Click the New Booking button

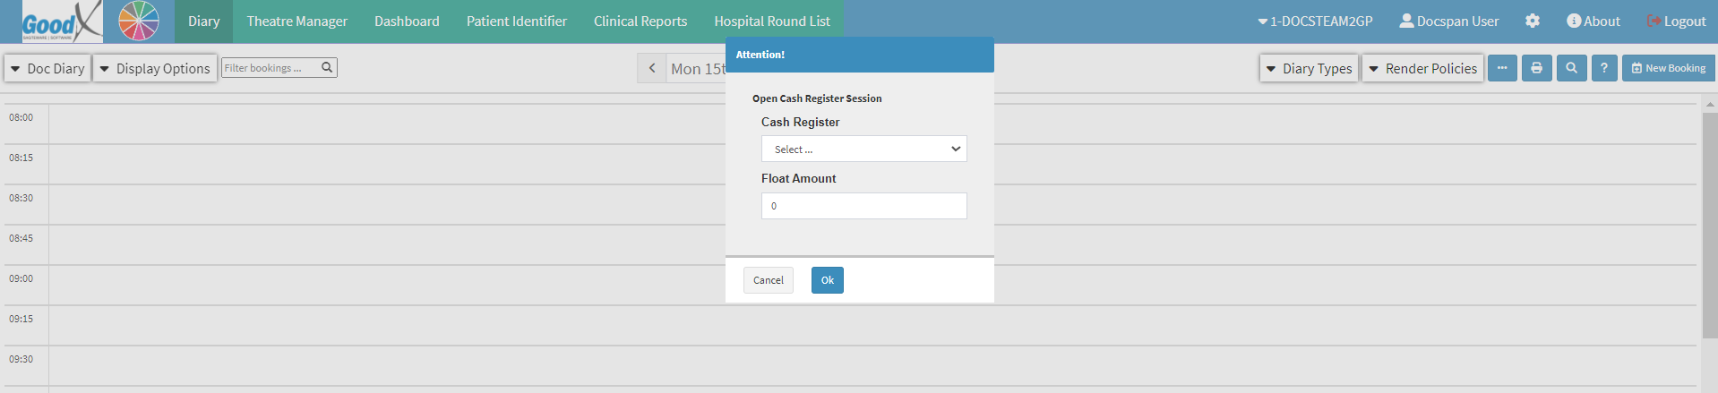pos(1668,68)
